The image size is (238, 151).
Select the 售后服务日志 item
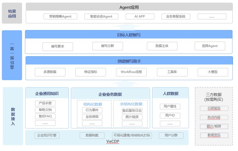tap(132, 110)
